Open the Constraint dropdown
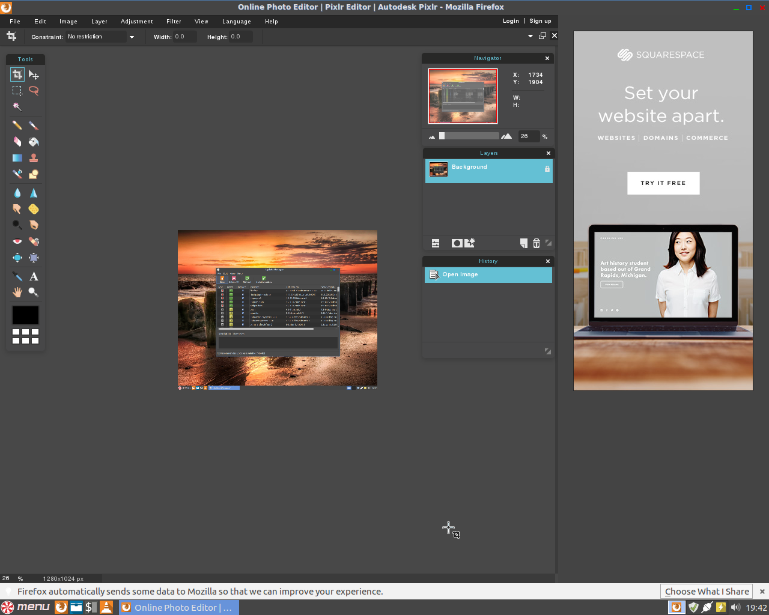 pyautogui.click(x=101, y=37)
